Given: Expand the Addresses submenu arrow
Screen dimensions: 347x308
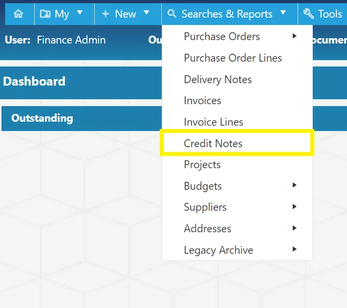Looking at the screenshot, I should tap(294, 228).
